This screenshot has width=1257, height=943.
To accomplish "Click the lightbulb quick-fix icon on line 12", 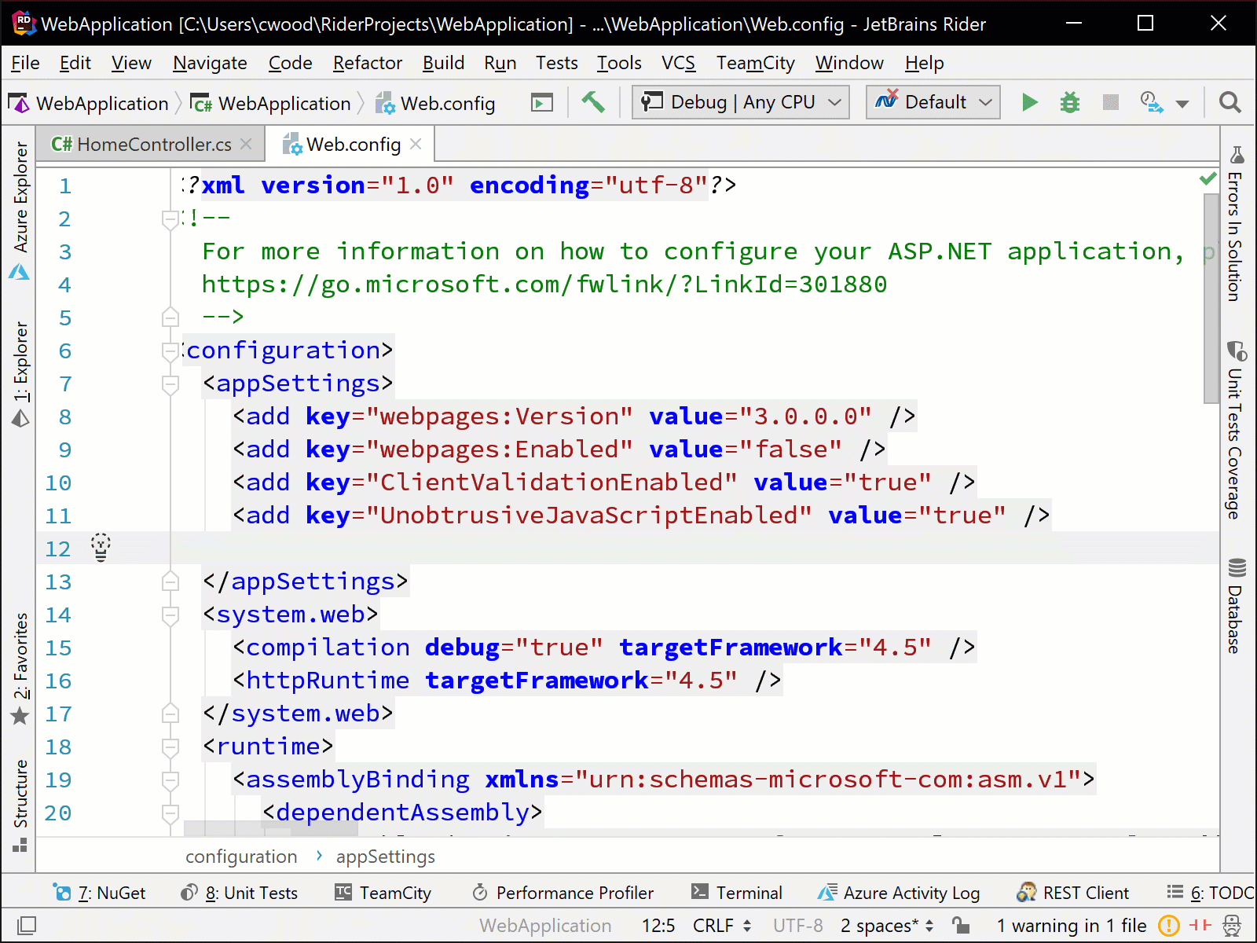I will (x=101, y=547).
